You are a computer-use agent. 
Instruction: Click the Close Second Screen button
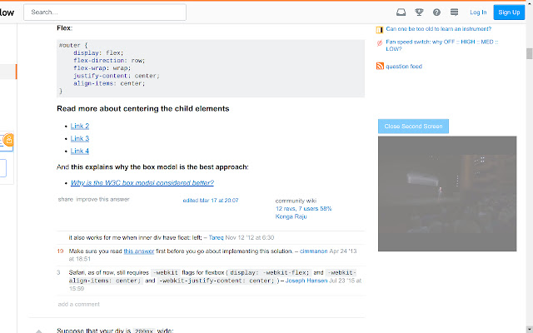(413, 126)
